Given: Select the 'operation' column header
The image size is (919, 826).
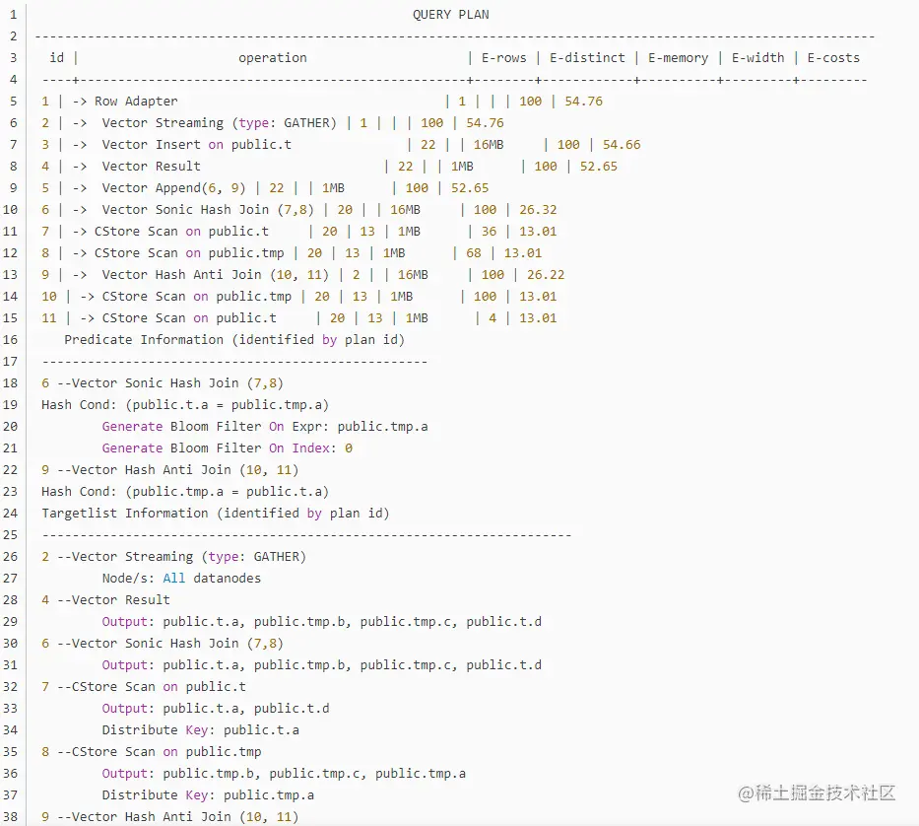Looking at the screenshot, I should pyautogui.click(x=273, y=58).
